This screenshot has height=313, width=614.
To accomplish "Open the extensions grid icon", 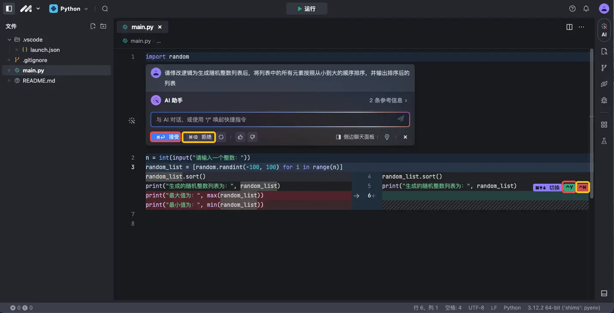I will tap(604, 125).
